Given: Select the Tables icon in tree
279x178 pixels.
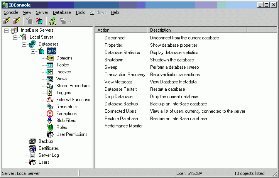Looking at the screenshot, I should tap(50, 65).
